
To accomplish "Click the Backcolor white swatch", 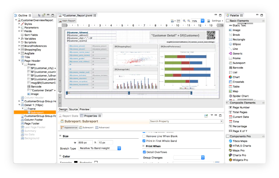I will [x=96, y=162].
